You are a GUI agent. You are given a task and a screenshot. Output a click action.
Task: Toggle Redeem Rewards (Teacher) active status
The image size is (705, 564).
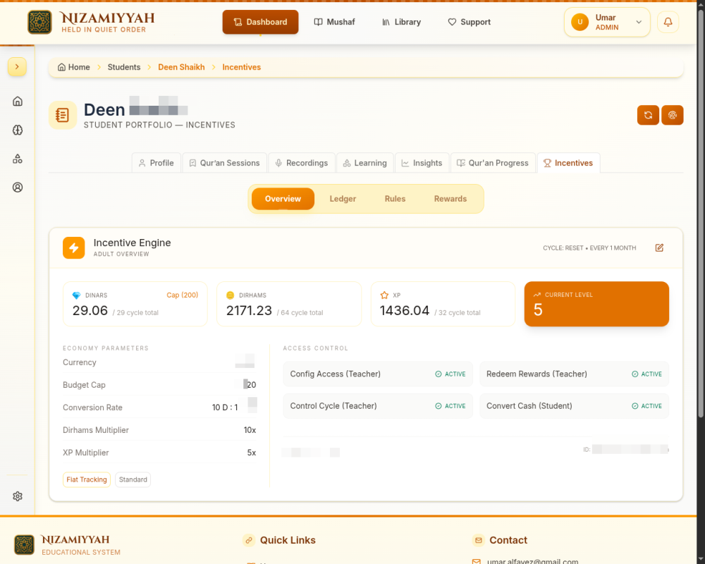(x=646, y=374)
